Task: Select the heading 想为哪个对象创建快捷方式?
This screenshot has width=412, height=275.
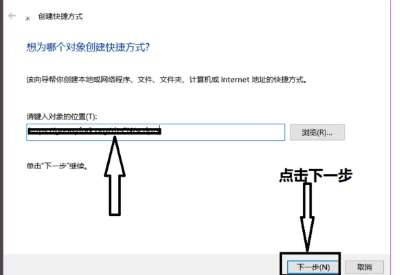Action: point(88,47)
